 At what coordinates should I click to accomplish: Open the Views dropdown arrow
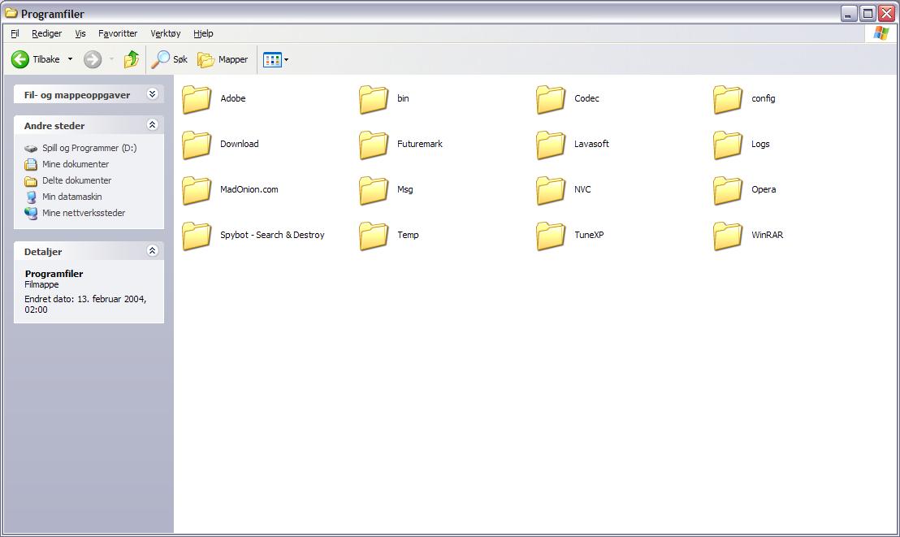tap(286, 59)
